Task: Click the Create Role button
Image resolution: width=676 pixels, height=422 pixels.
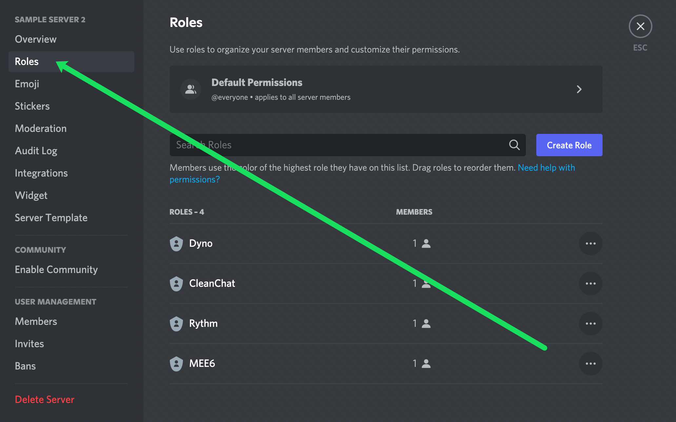Action: pos(569,145)
